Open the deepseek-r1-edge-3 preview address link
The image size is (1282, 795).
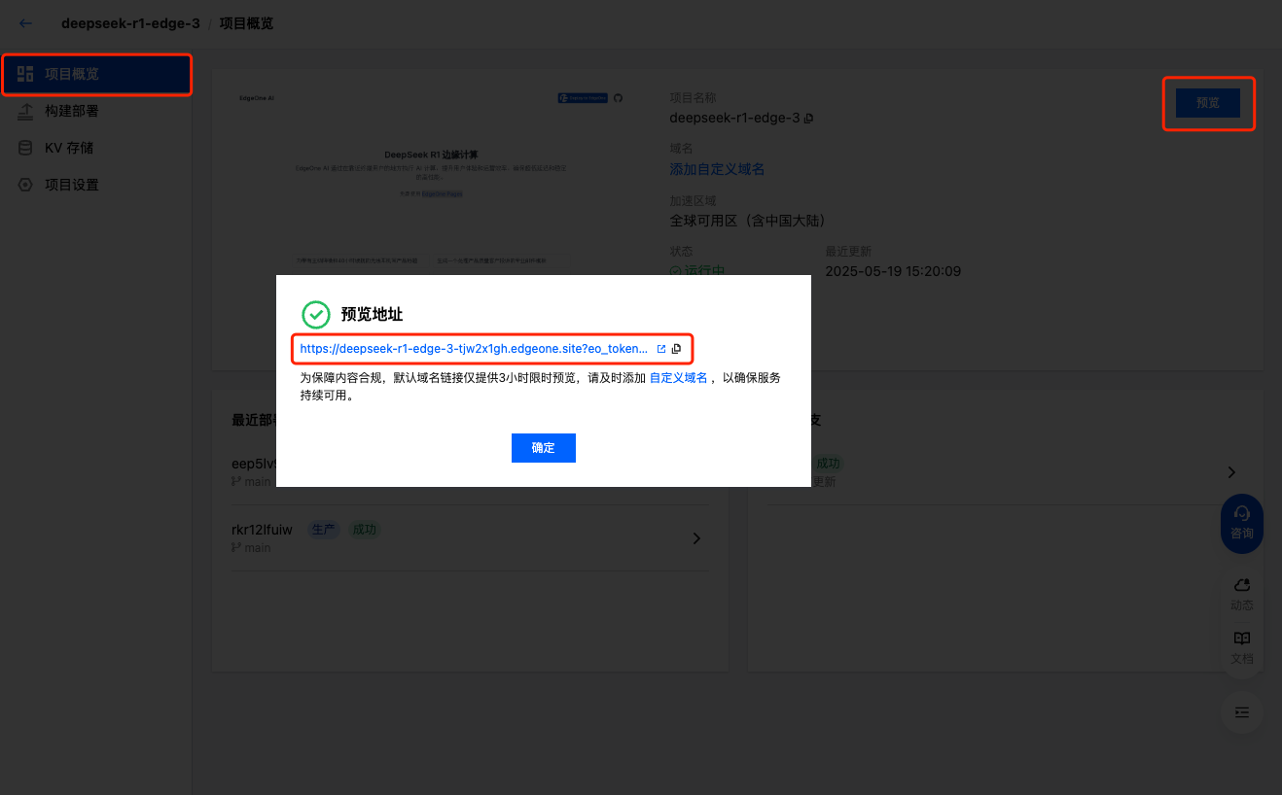tap(474, 349)
